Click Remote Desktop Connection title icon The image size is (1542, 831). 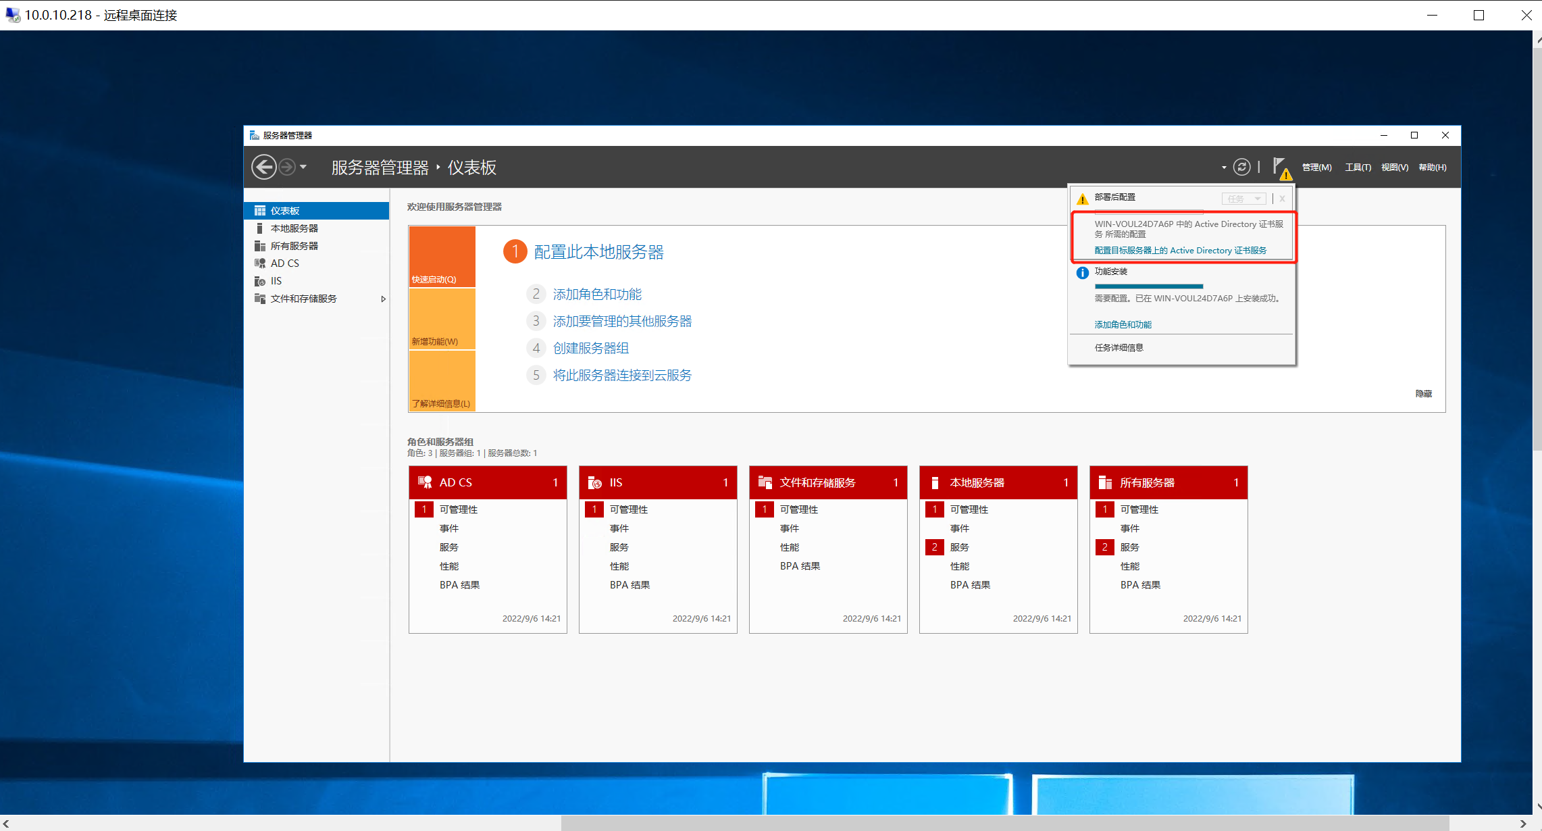(12, 15)
